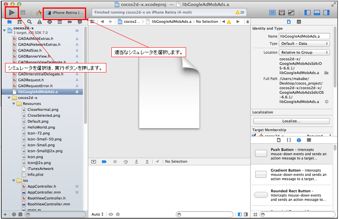Collapse the Resources folder
The width and height of the screenshot is (339, 219).
point(14,104)
